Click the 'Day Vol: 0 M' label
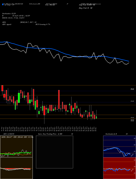Image resolution: width=136 pixels, height=179 pixels. [x=85, y=8]
